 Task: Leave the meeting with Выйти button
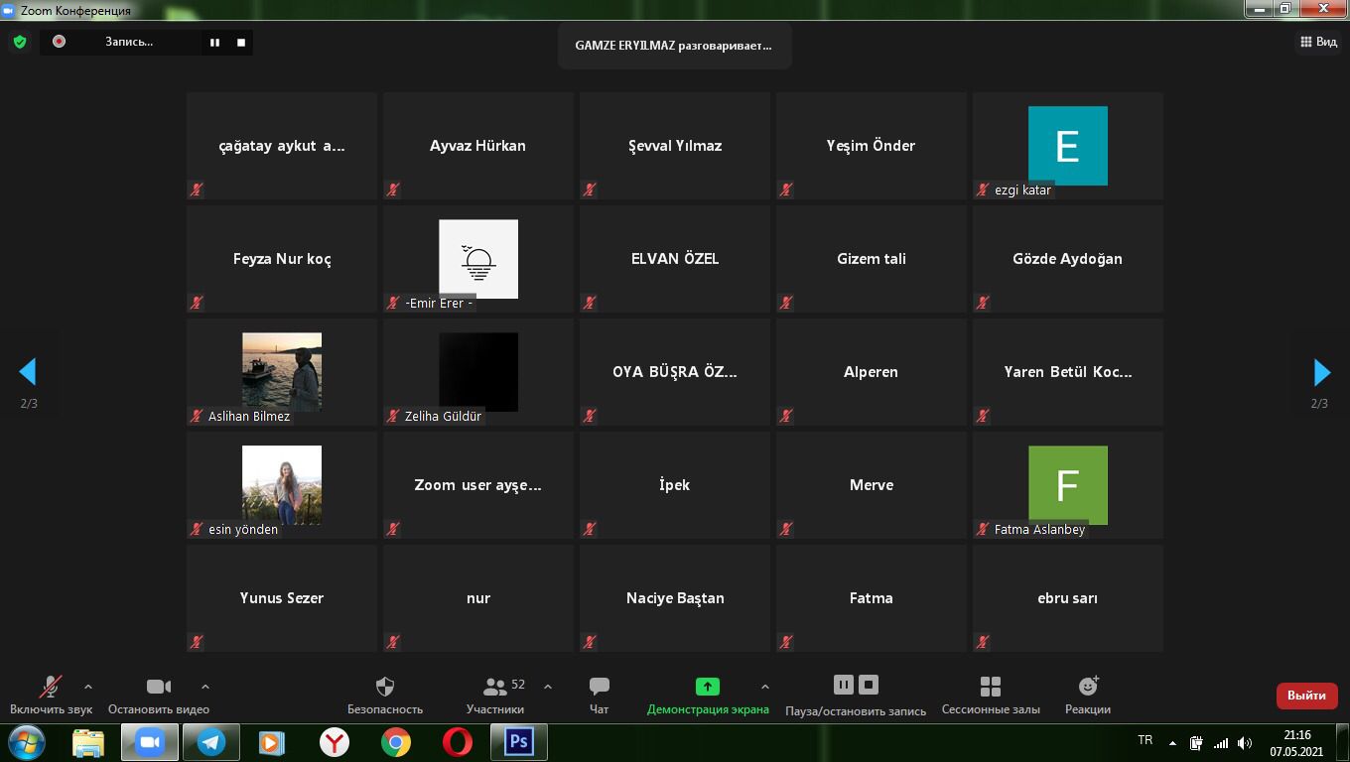tap(1306, 696)
